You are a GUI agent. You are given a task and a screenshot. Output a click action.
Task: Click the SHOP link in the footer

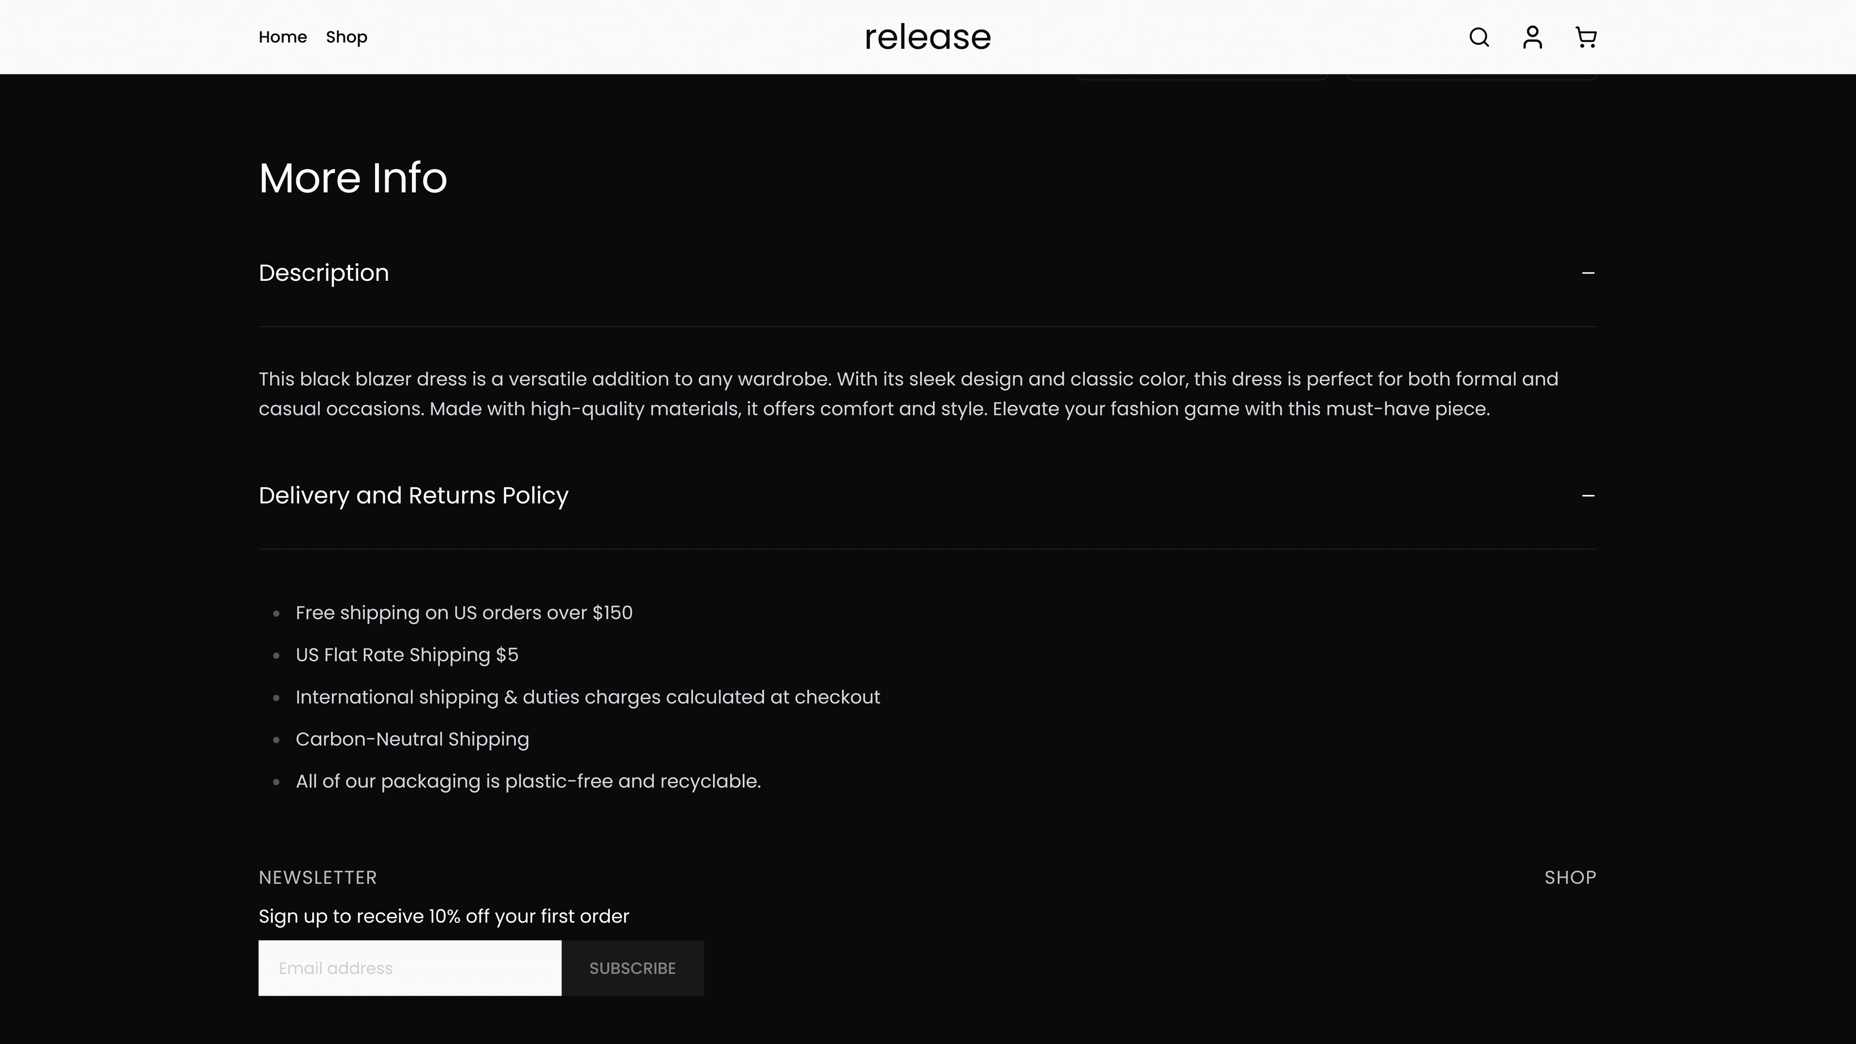coord(1571,877)
